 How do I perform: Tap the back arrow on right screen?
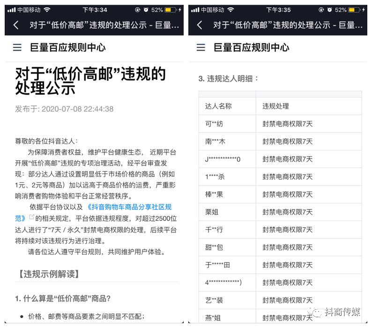pyautogui.click(x=200, y=25)
